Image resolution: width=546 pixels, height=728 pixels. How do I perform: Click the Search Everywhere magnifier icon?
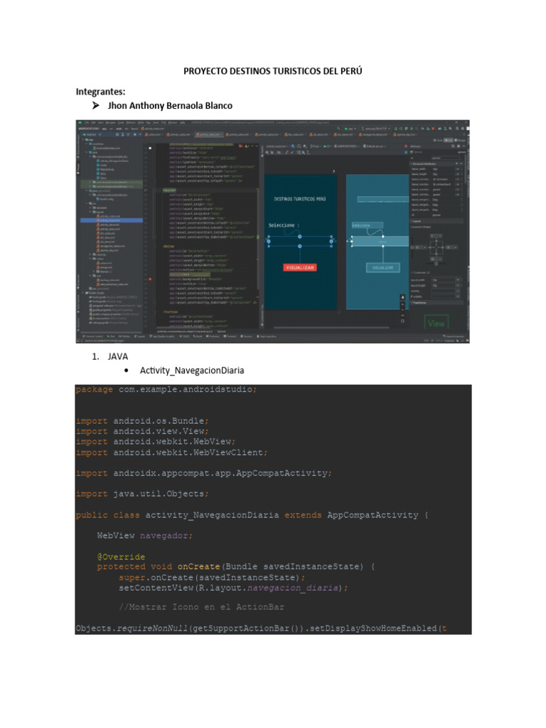(457, 128)
